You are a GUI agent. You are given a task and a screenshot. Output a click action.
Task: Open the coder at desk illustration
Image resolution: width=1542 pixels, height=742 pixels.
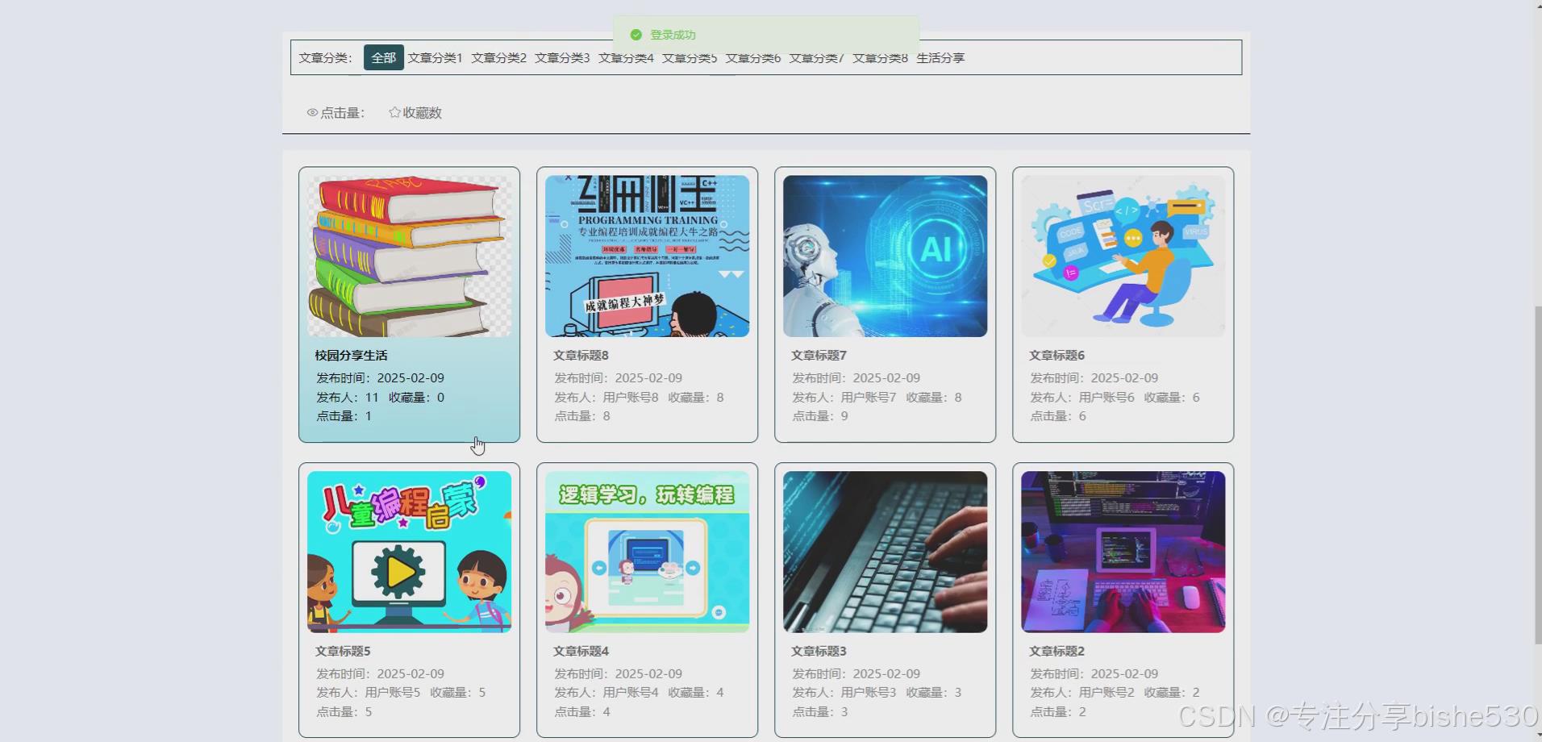[x=1123, y=256]
